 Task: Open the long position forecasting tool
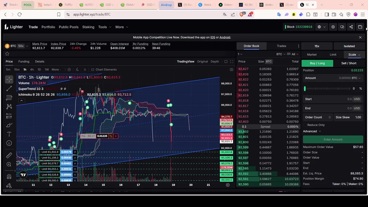[9, 116]
